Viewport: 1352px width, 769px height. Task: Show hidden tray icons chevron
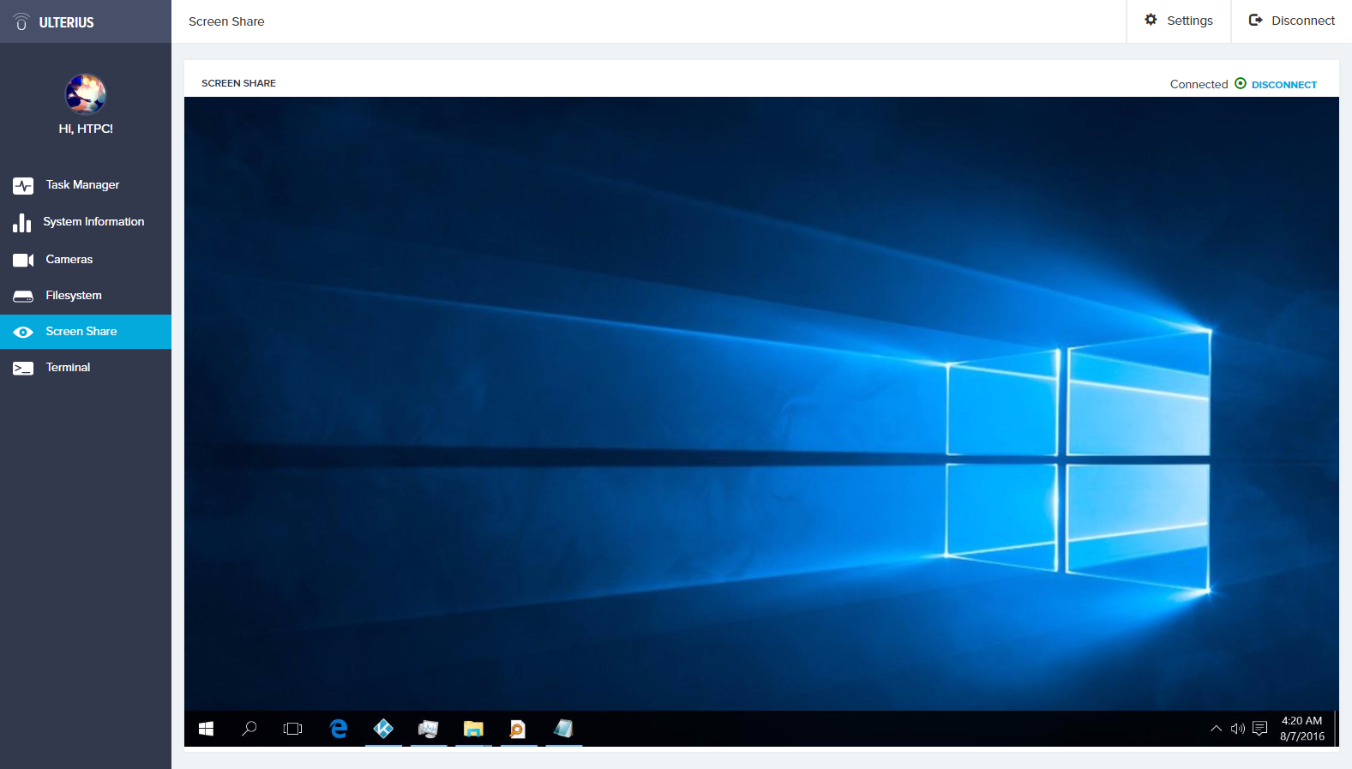(x=1216, y=729)
